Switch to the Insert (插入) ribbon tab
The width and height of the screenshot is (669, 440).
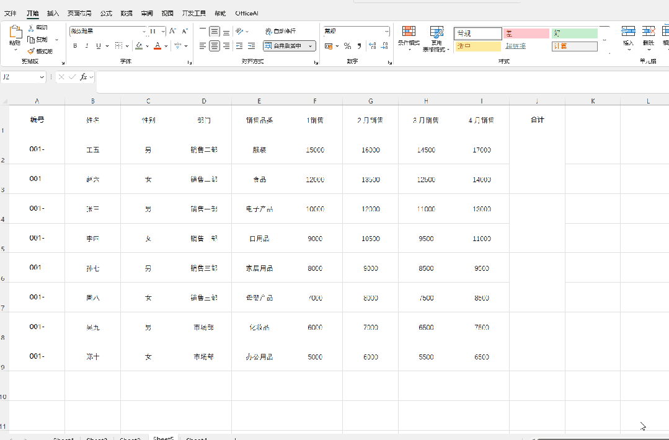click(x=53, y=13)
